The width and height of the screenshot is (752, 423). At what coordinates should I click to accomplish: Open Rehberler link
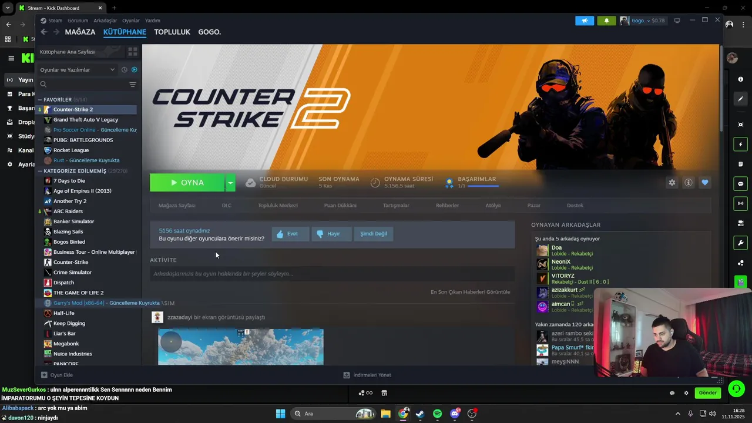tap(447, 206)
